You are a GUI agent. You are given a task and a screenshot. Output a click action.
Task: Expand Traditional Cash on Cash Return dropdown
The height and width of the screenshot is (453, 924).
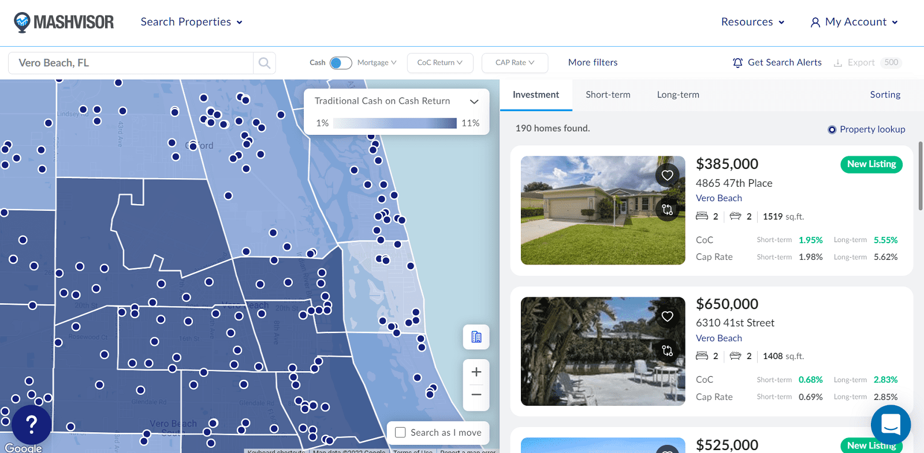coord(474,101)
